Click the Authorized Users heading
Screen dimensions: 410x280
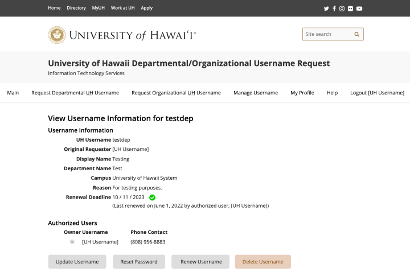(x=72, y=223)
